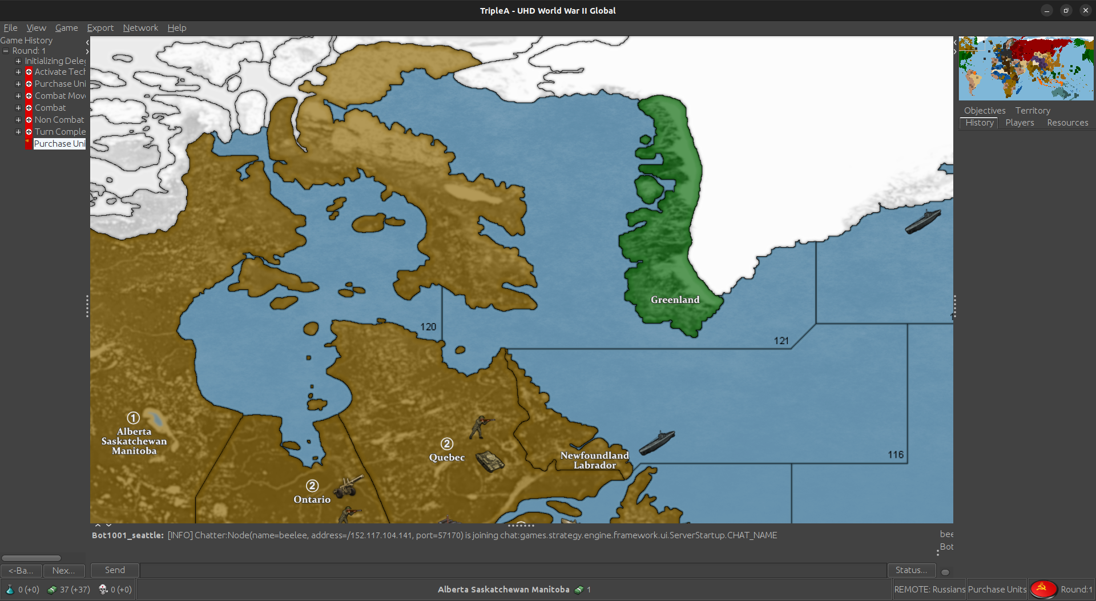Viewport: 1096px width, 601px height.
Task: Select the artillery unit in Ontario
Action: tap(348, 486)
